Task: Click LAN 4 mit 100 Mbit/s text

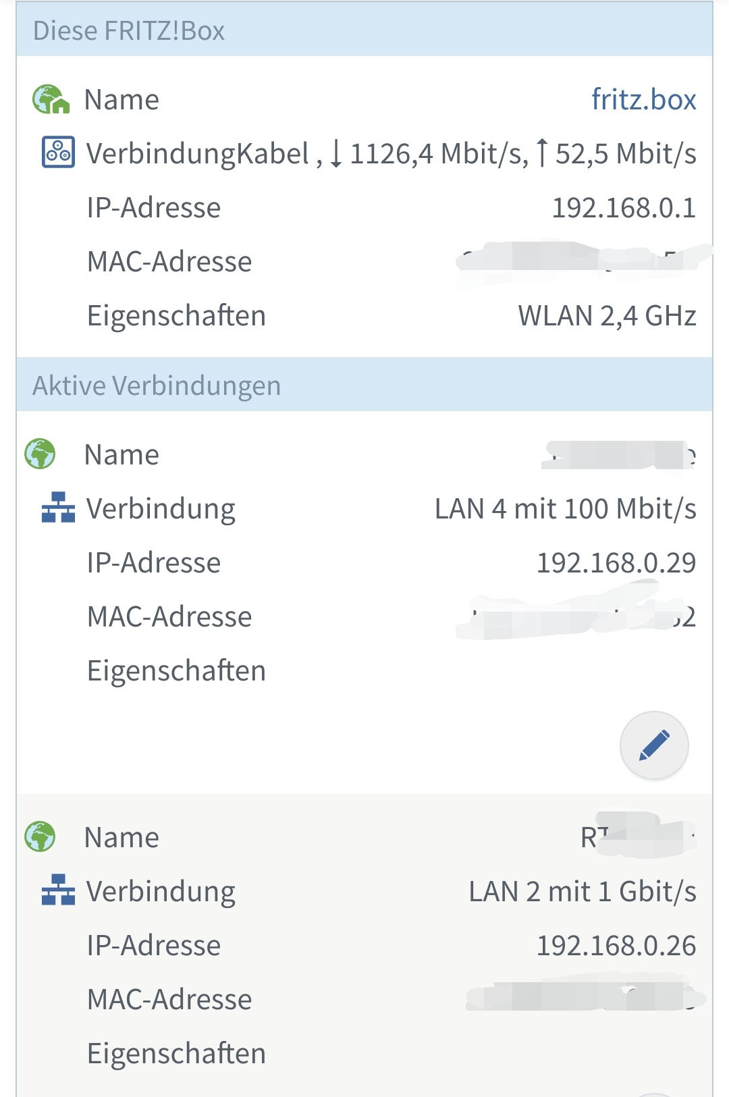Action: point(565,509)
